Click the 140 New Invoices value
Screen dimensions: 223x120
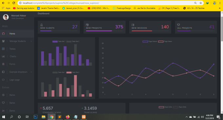pos(165,27)
